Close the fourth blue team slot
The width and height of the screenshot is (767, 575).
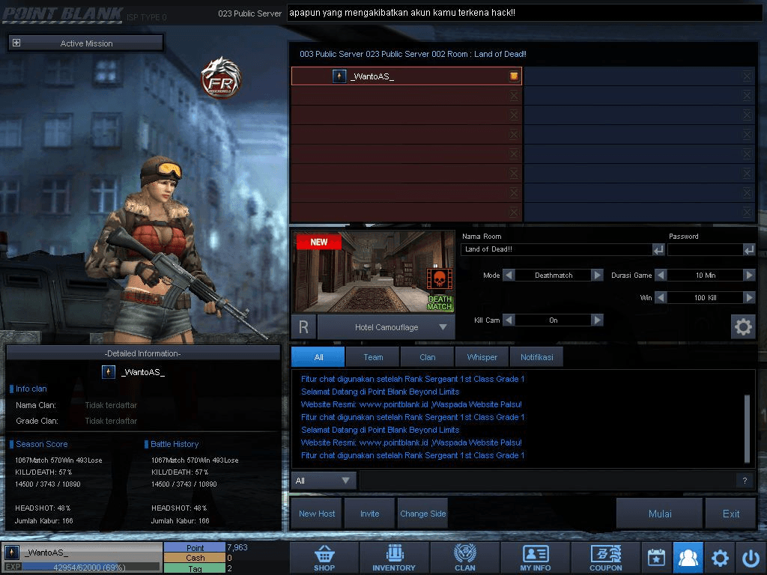pyautogui.click(x=747, y=135)
